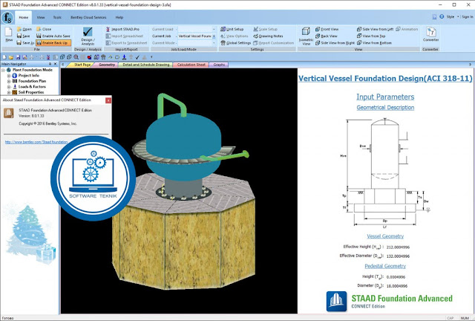Select View from Top
The height and width of the screenshot is (321, 475).
coord(371,36)
